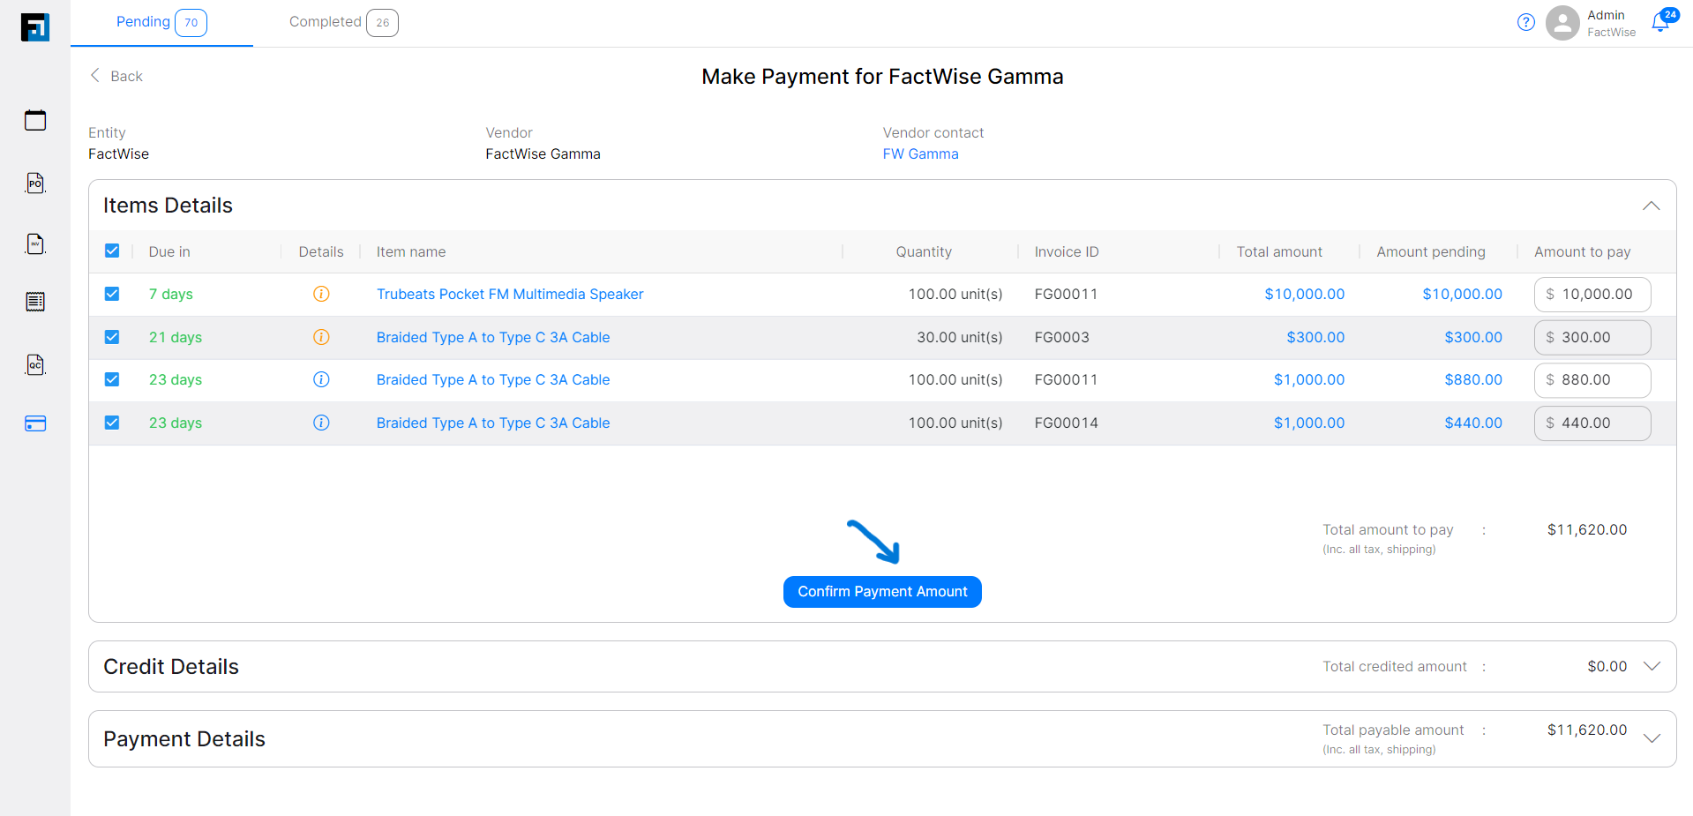
Task: Click the 30.00 unit(s) quantity cell
Action: tap(960, 337)
